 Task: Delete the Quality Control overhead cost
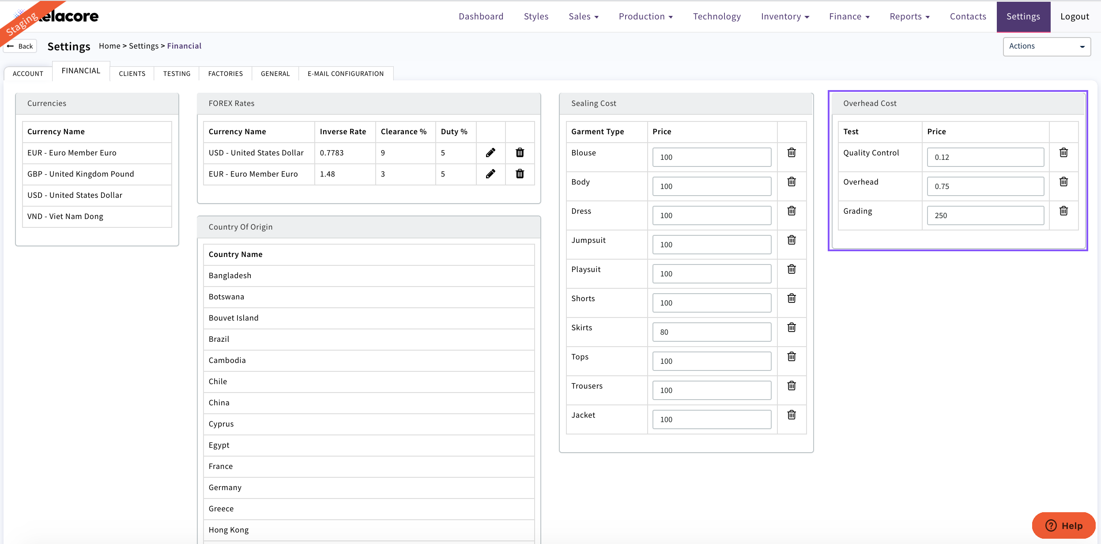[x=1063, y=153]
